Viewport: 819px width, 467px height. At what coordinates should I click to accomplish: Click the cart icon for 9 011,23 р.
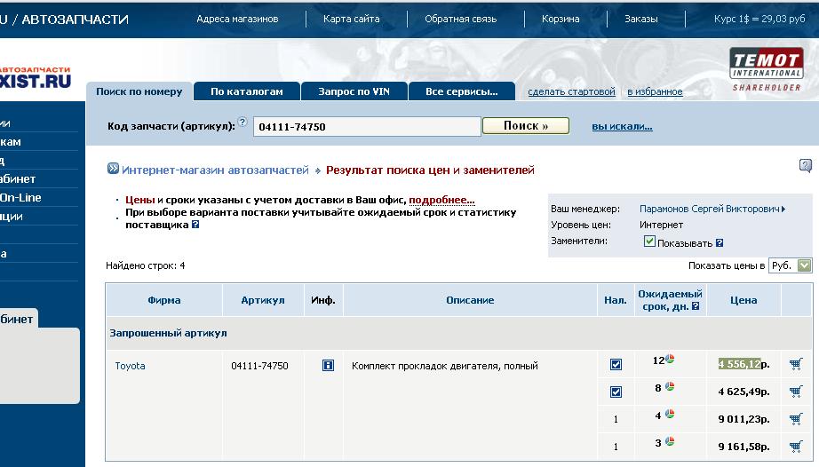(795, 418)
